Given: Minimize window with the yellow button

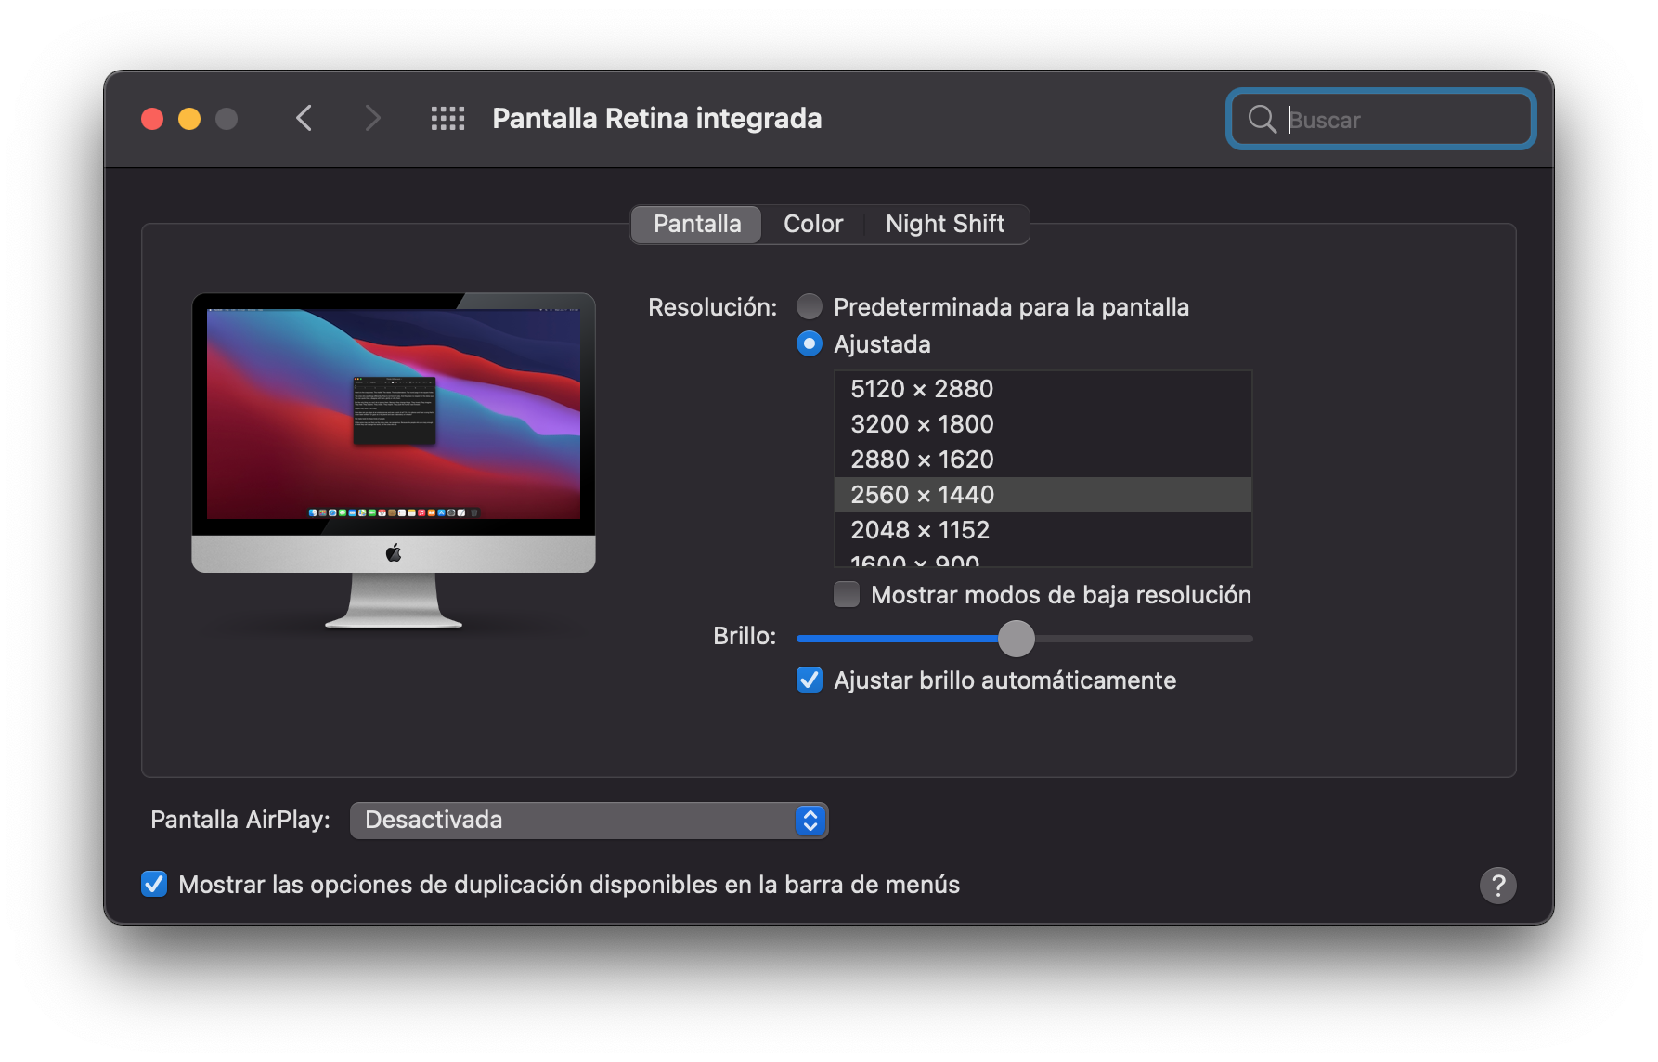Looking at the screenshot, I should (x=189, y=119).
